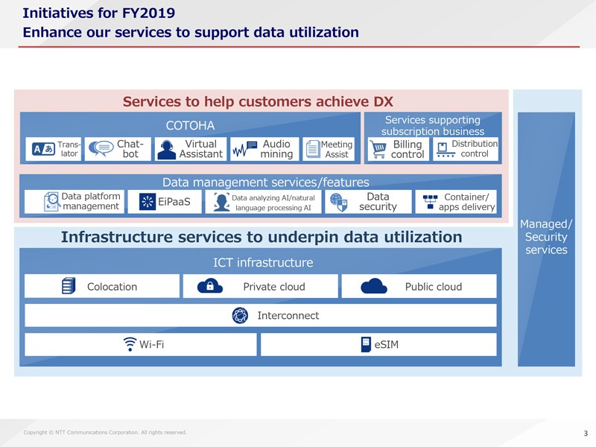This screenshot has height=447, width=596.
Task: Select the 'Meeting Assist' label
Action: point(337,150)
